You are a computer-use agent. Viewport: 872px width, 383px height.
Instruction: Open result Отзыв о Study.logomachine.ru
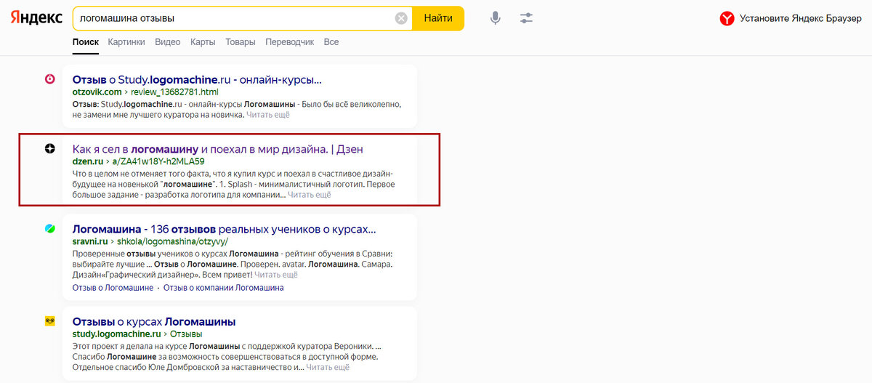tap(197, 79)
